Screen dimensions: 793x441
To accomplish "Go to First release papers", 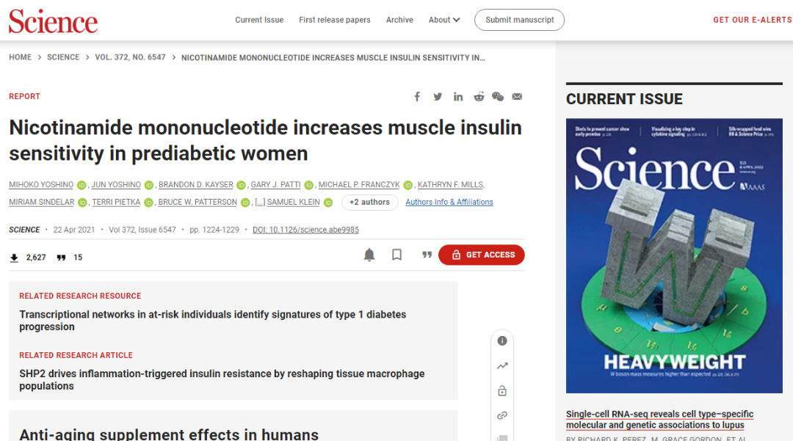I will (334, 20).
